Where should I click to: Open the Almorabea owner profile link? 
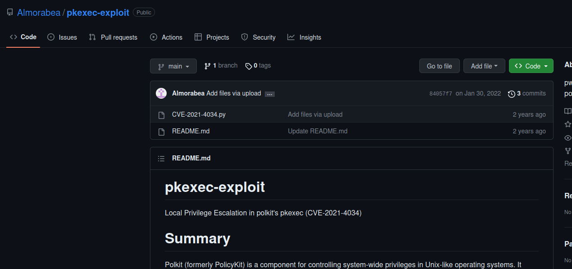click(39, 13)
